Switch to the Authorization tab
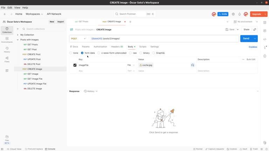 pyautogui.click(x=100, y=46)
